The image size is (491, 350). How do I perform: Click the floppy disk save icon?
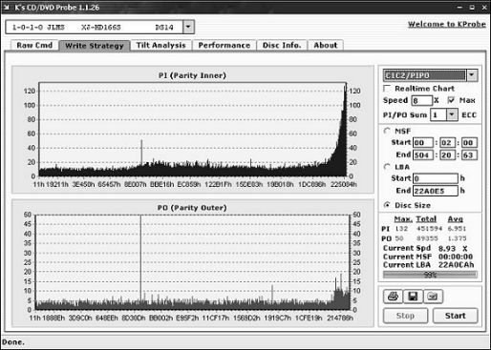click(x=413, y=297)
